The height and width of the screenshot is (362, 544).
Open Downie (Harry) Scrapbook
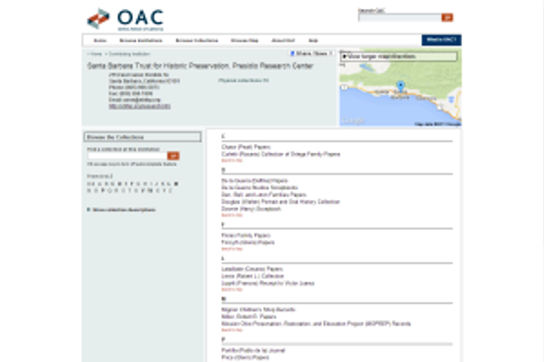pyautogui.click(x=251, y=209)
